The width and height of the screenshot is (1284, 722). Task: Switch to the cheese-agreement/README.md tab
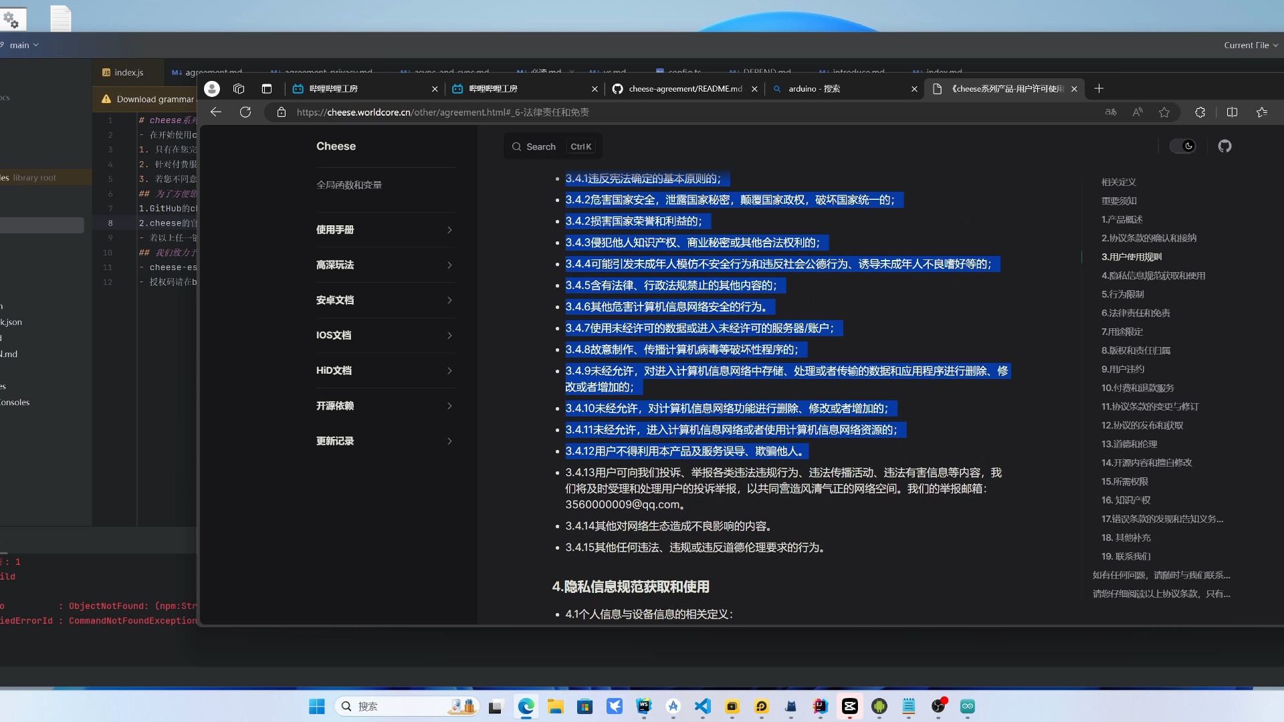[685, 89]
